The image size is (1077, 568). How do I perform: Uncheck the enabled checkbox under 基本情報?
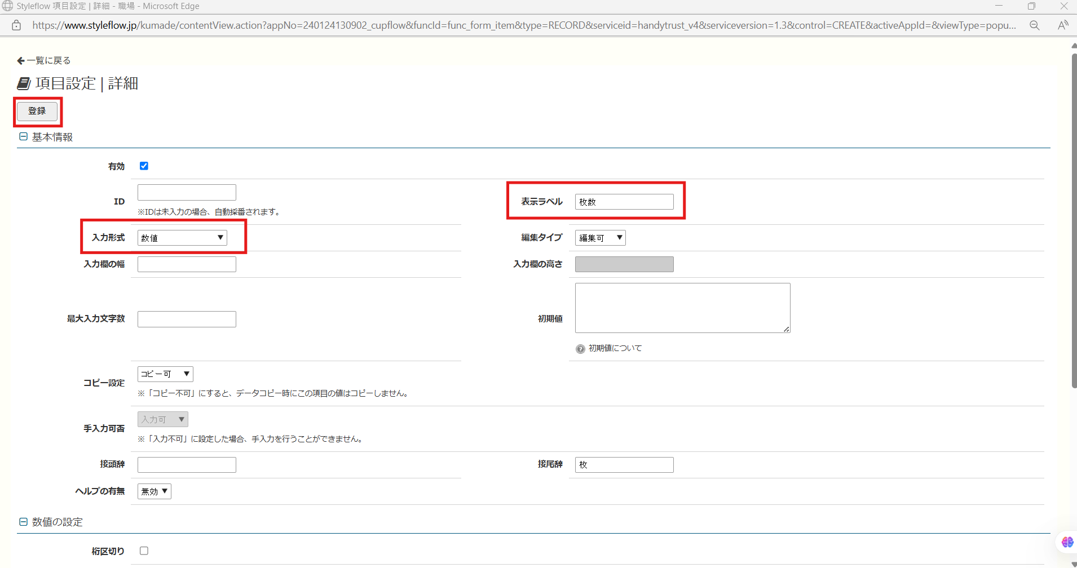click(144, 166)
